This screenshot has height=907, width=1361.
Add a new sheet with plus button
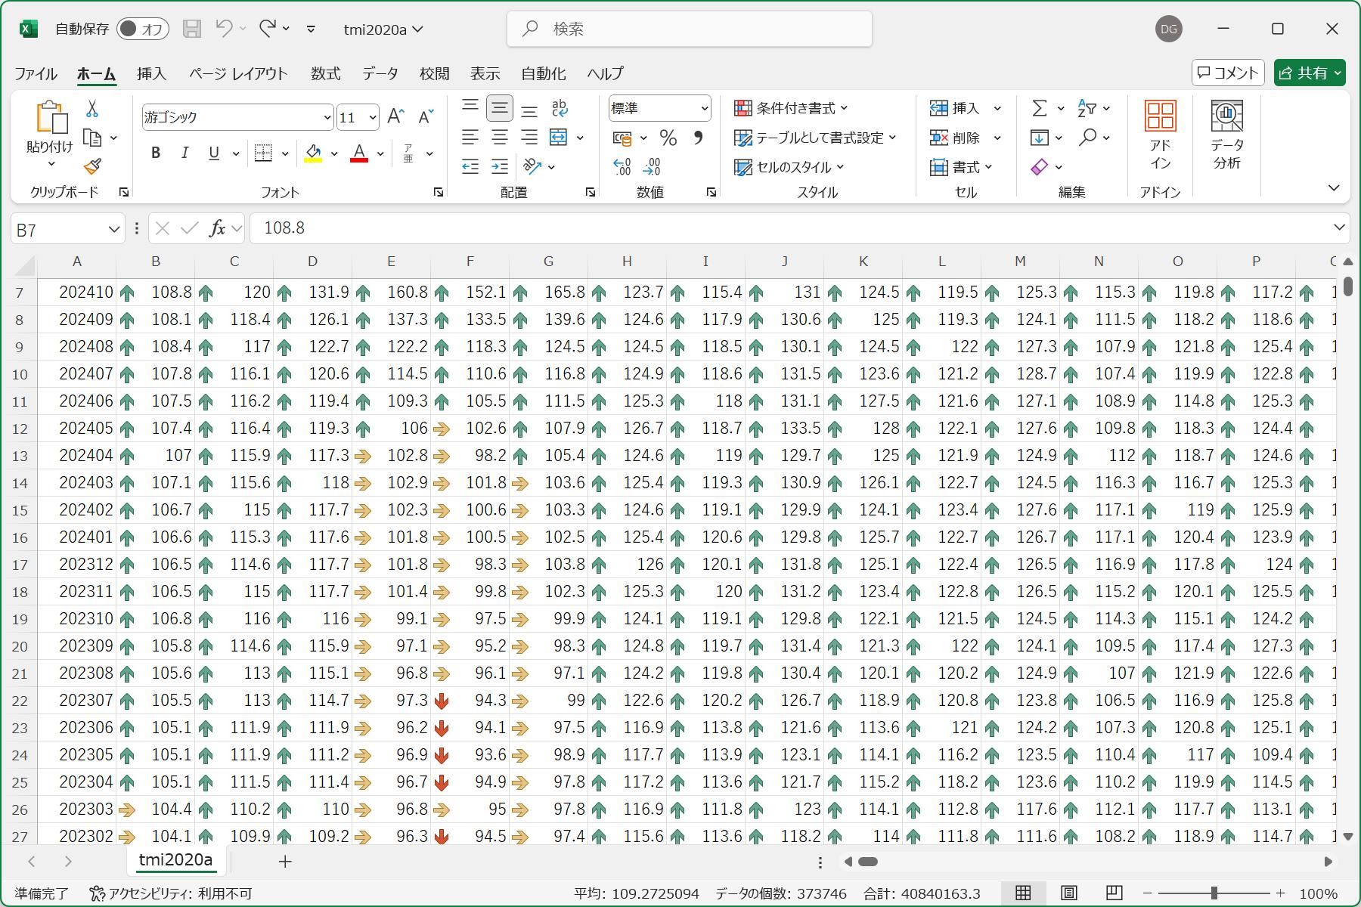pos(285,861)
